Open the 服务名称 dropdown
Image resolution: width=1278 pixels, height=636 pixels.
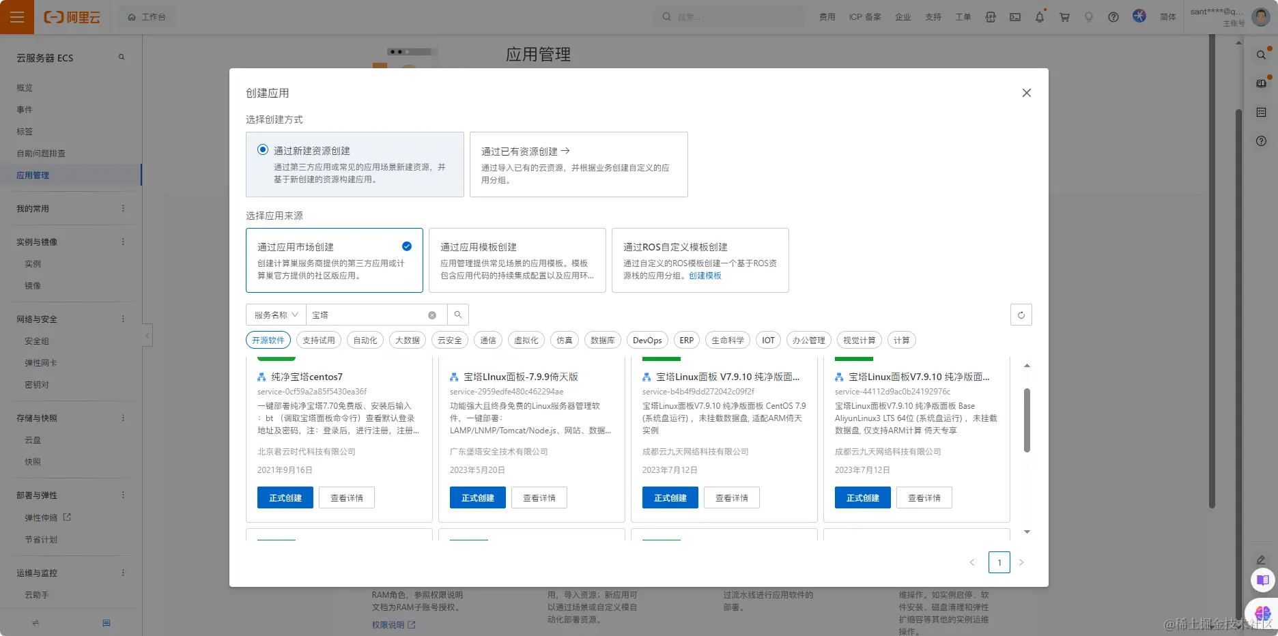(276, 315)
